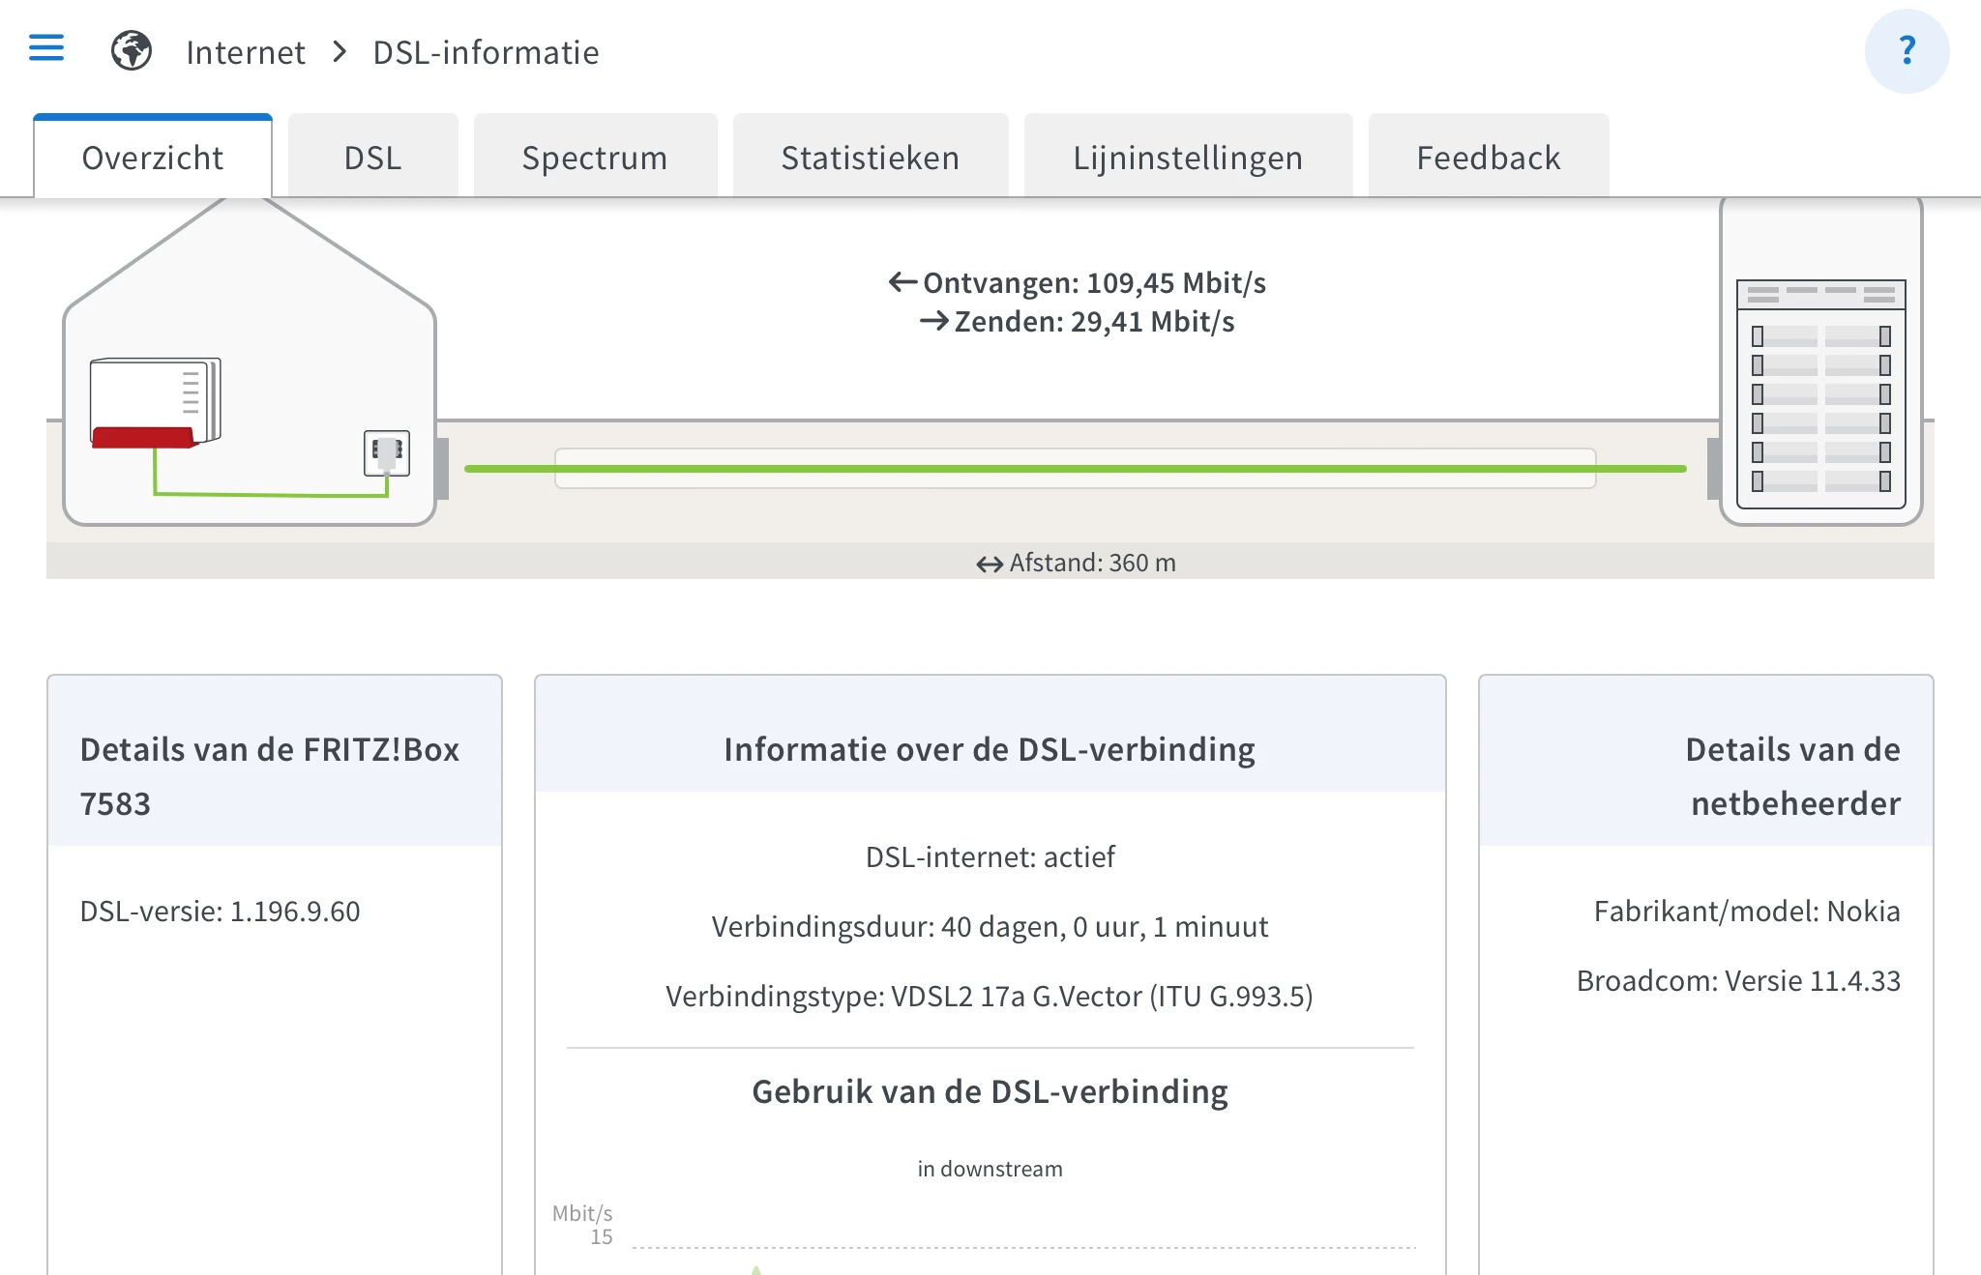
Task: Open the hamburger navigation menu
Action: click(46, 48)
